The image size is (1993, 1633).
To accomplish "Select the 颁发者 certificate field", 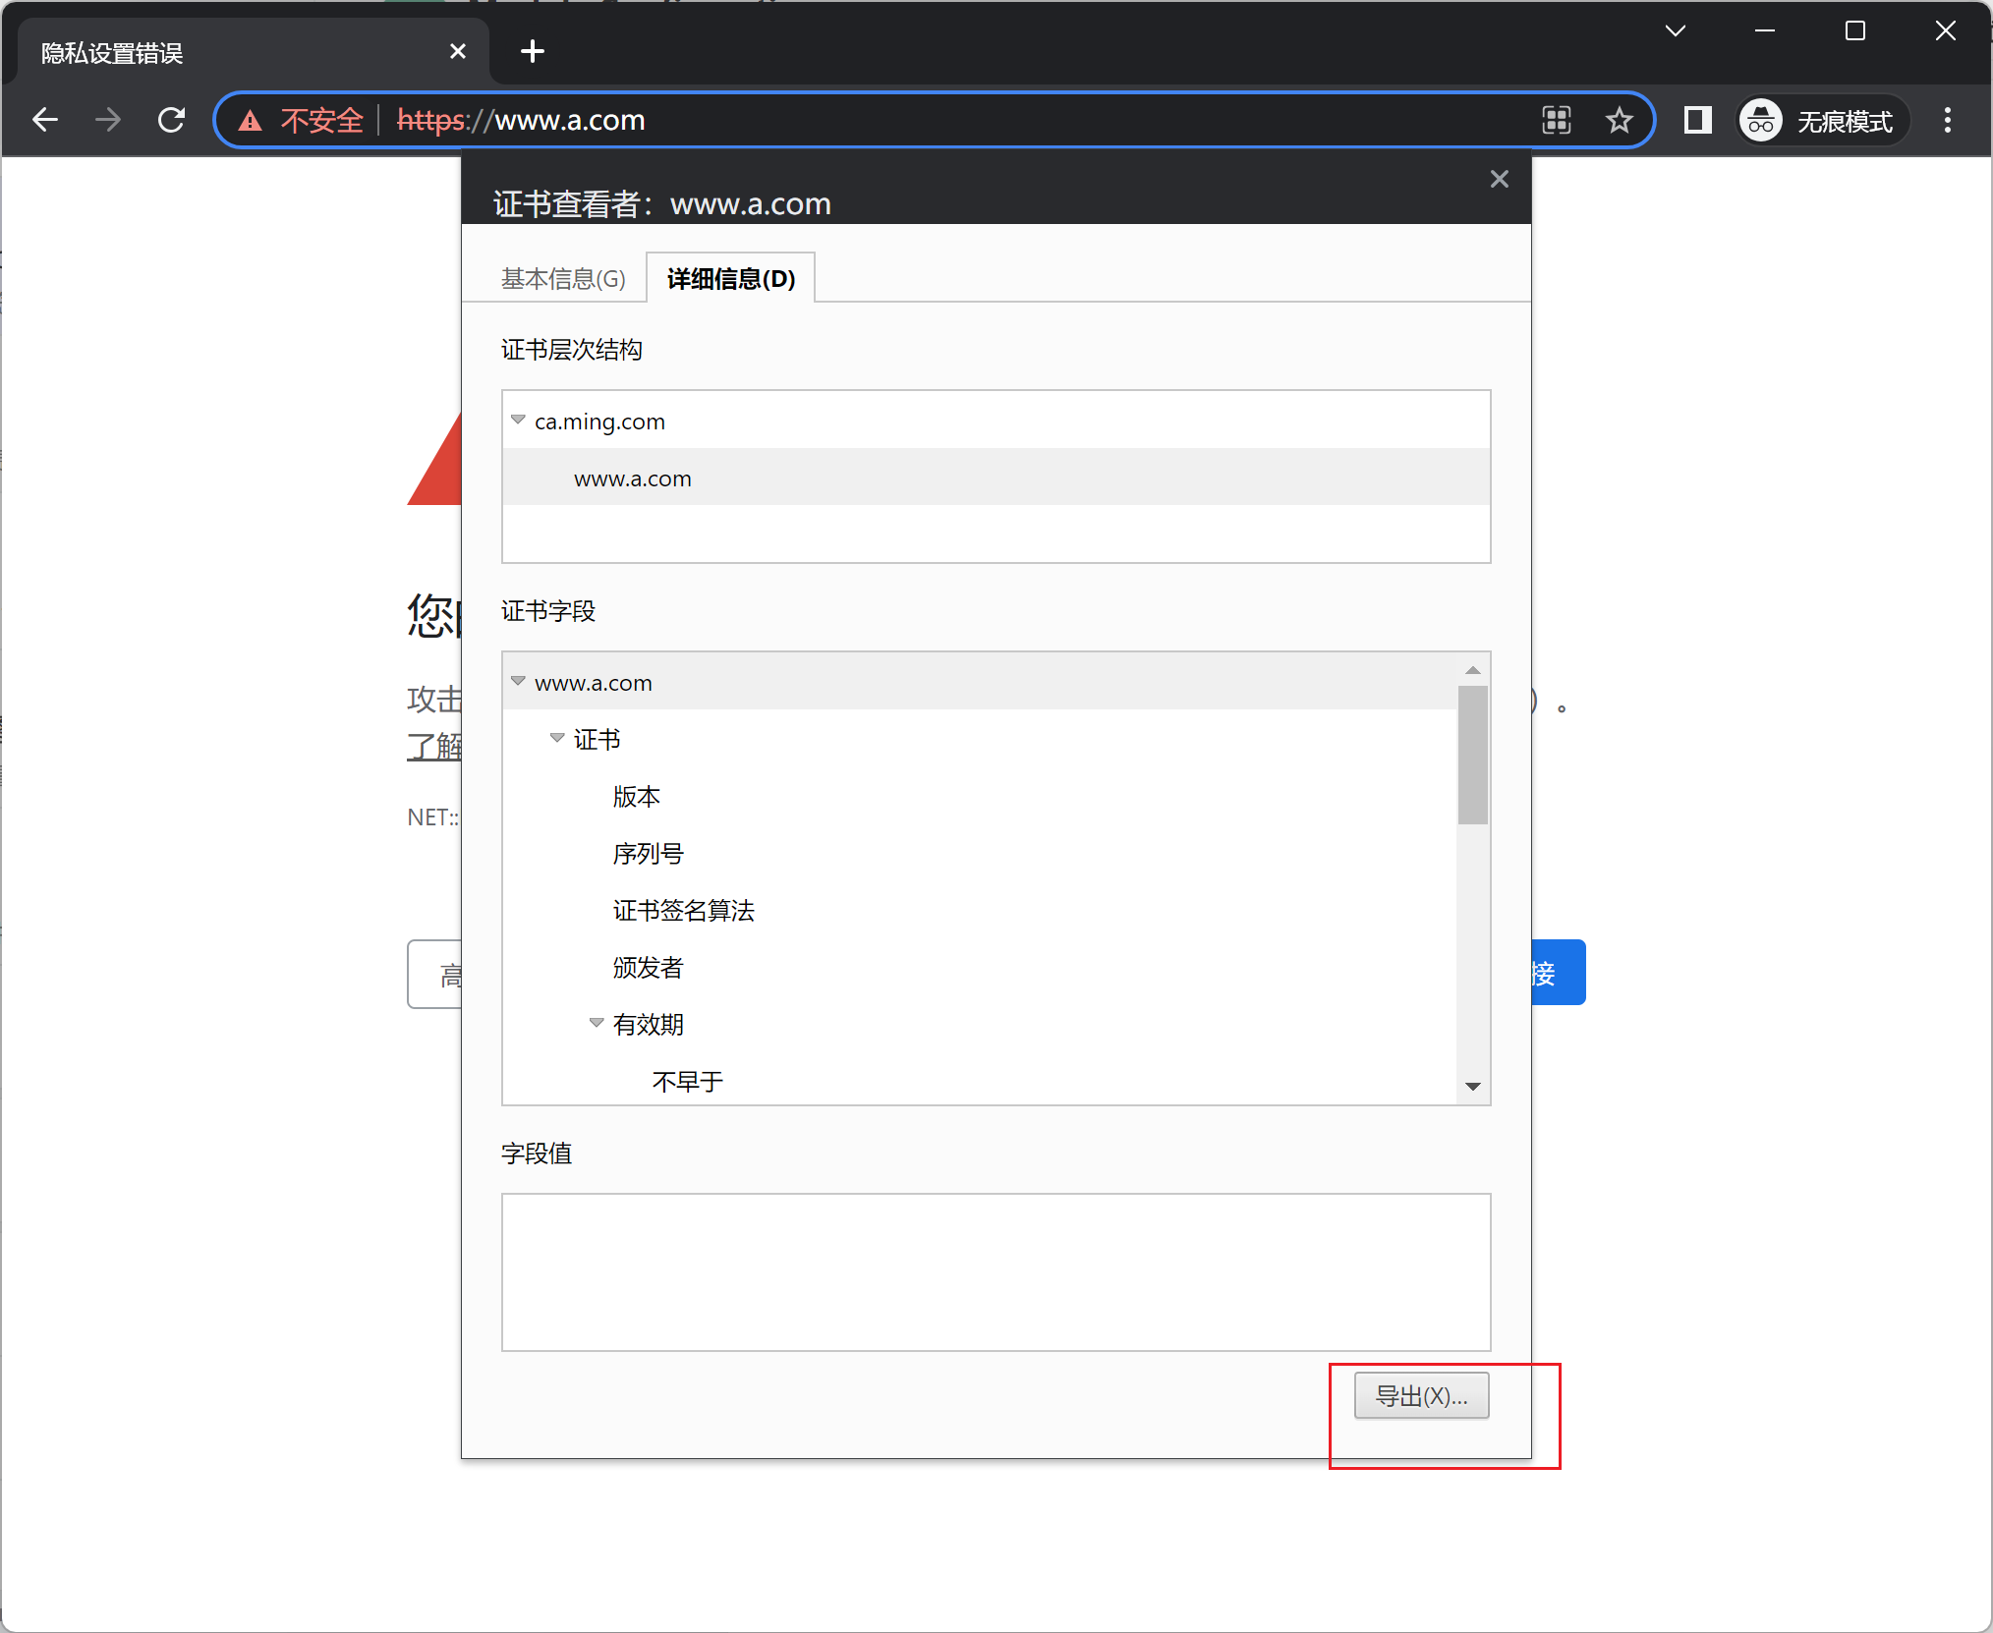I will click(648, 967).
